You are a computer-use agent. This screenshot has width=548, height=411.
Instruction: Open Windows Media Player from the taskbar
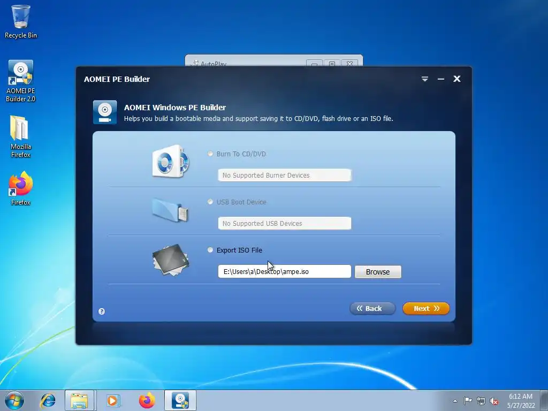113,400
